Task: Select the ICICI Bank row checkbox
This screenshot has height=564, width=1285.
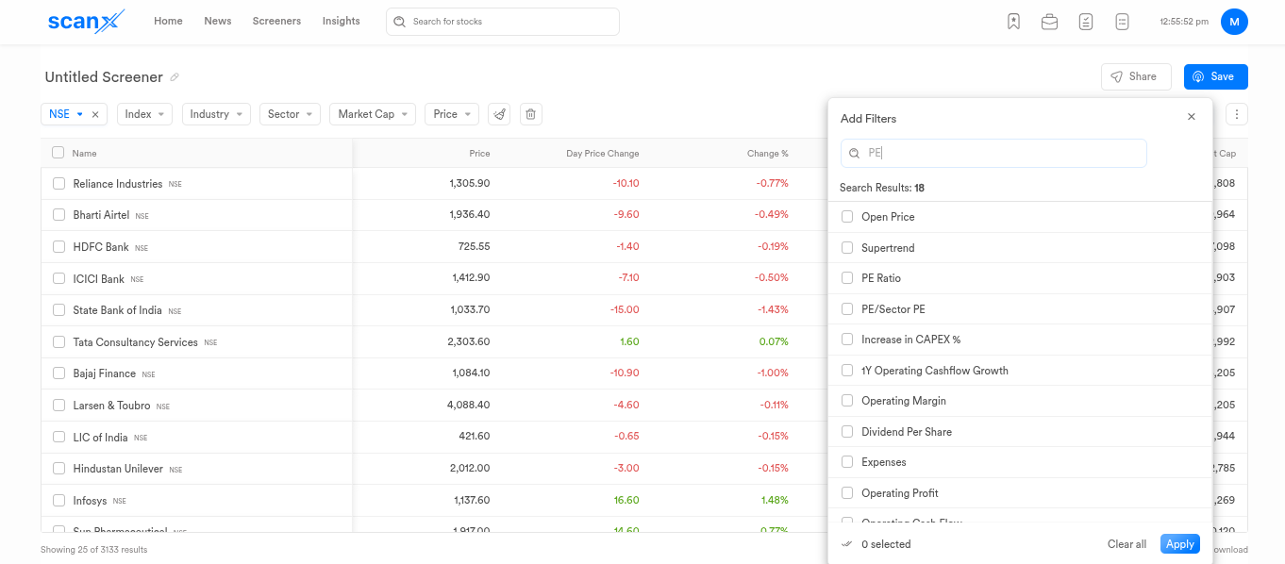Action: coord(58,279)
